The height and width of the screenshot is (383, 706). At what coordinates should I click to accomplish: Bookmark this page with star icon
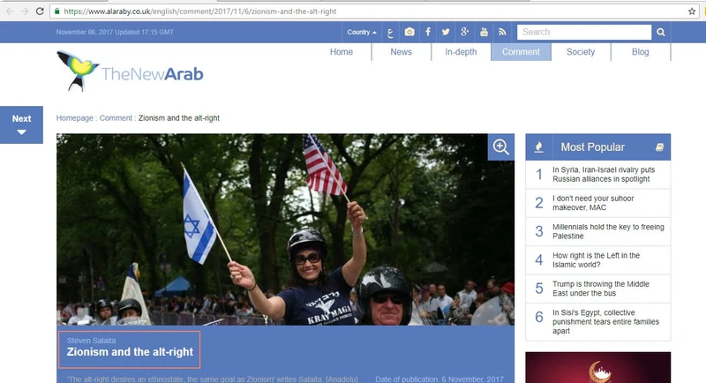pos(692,11)
